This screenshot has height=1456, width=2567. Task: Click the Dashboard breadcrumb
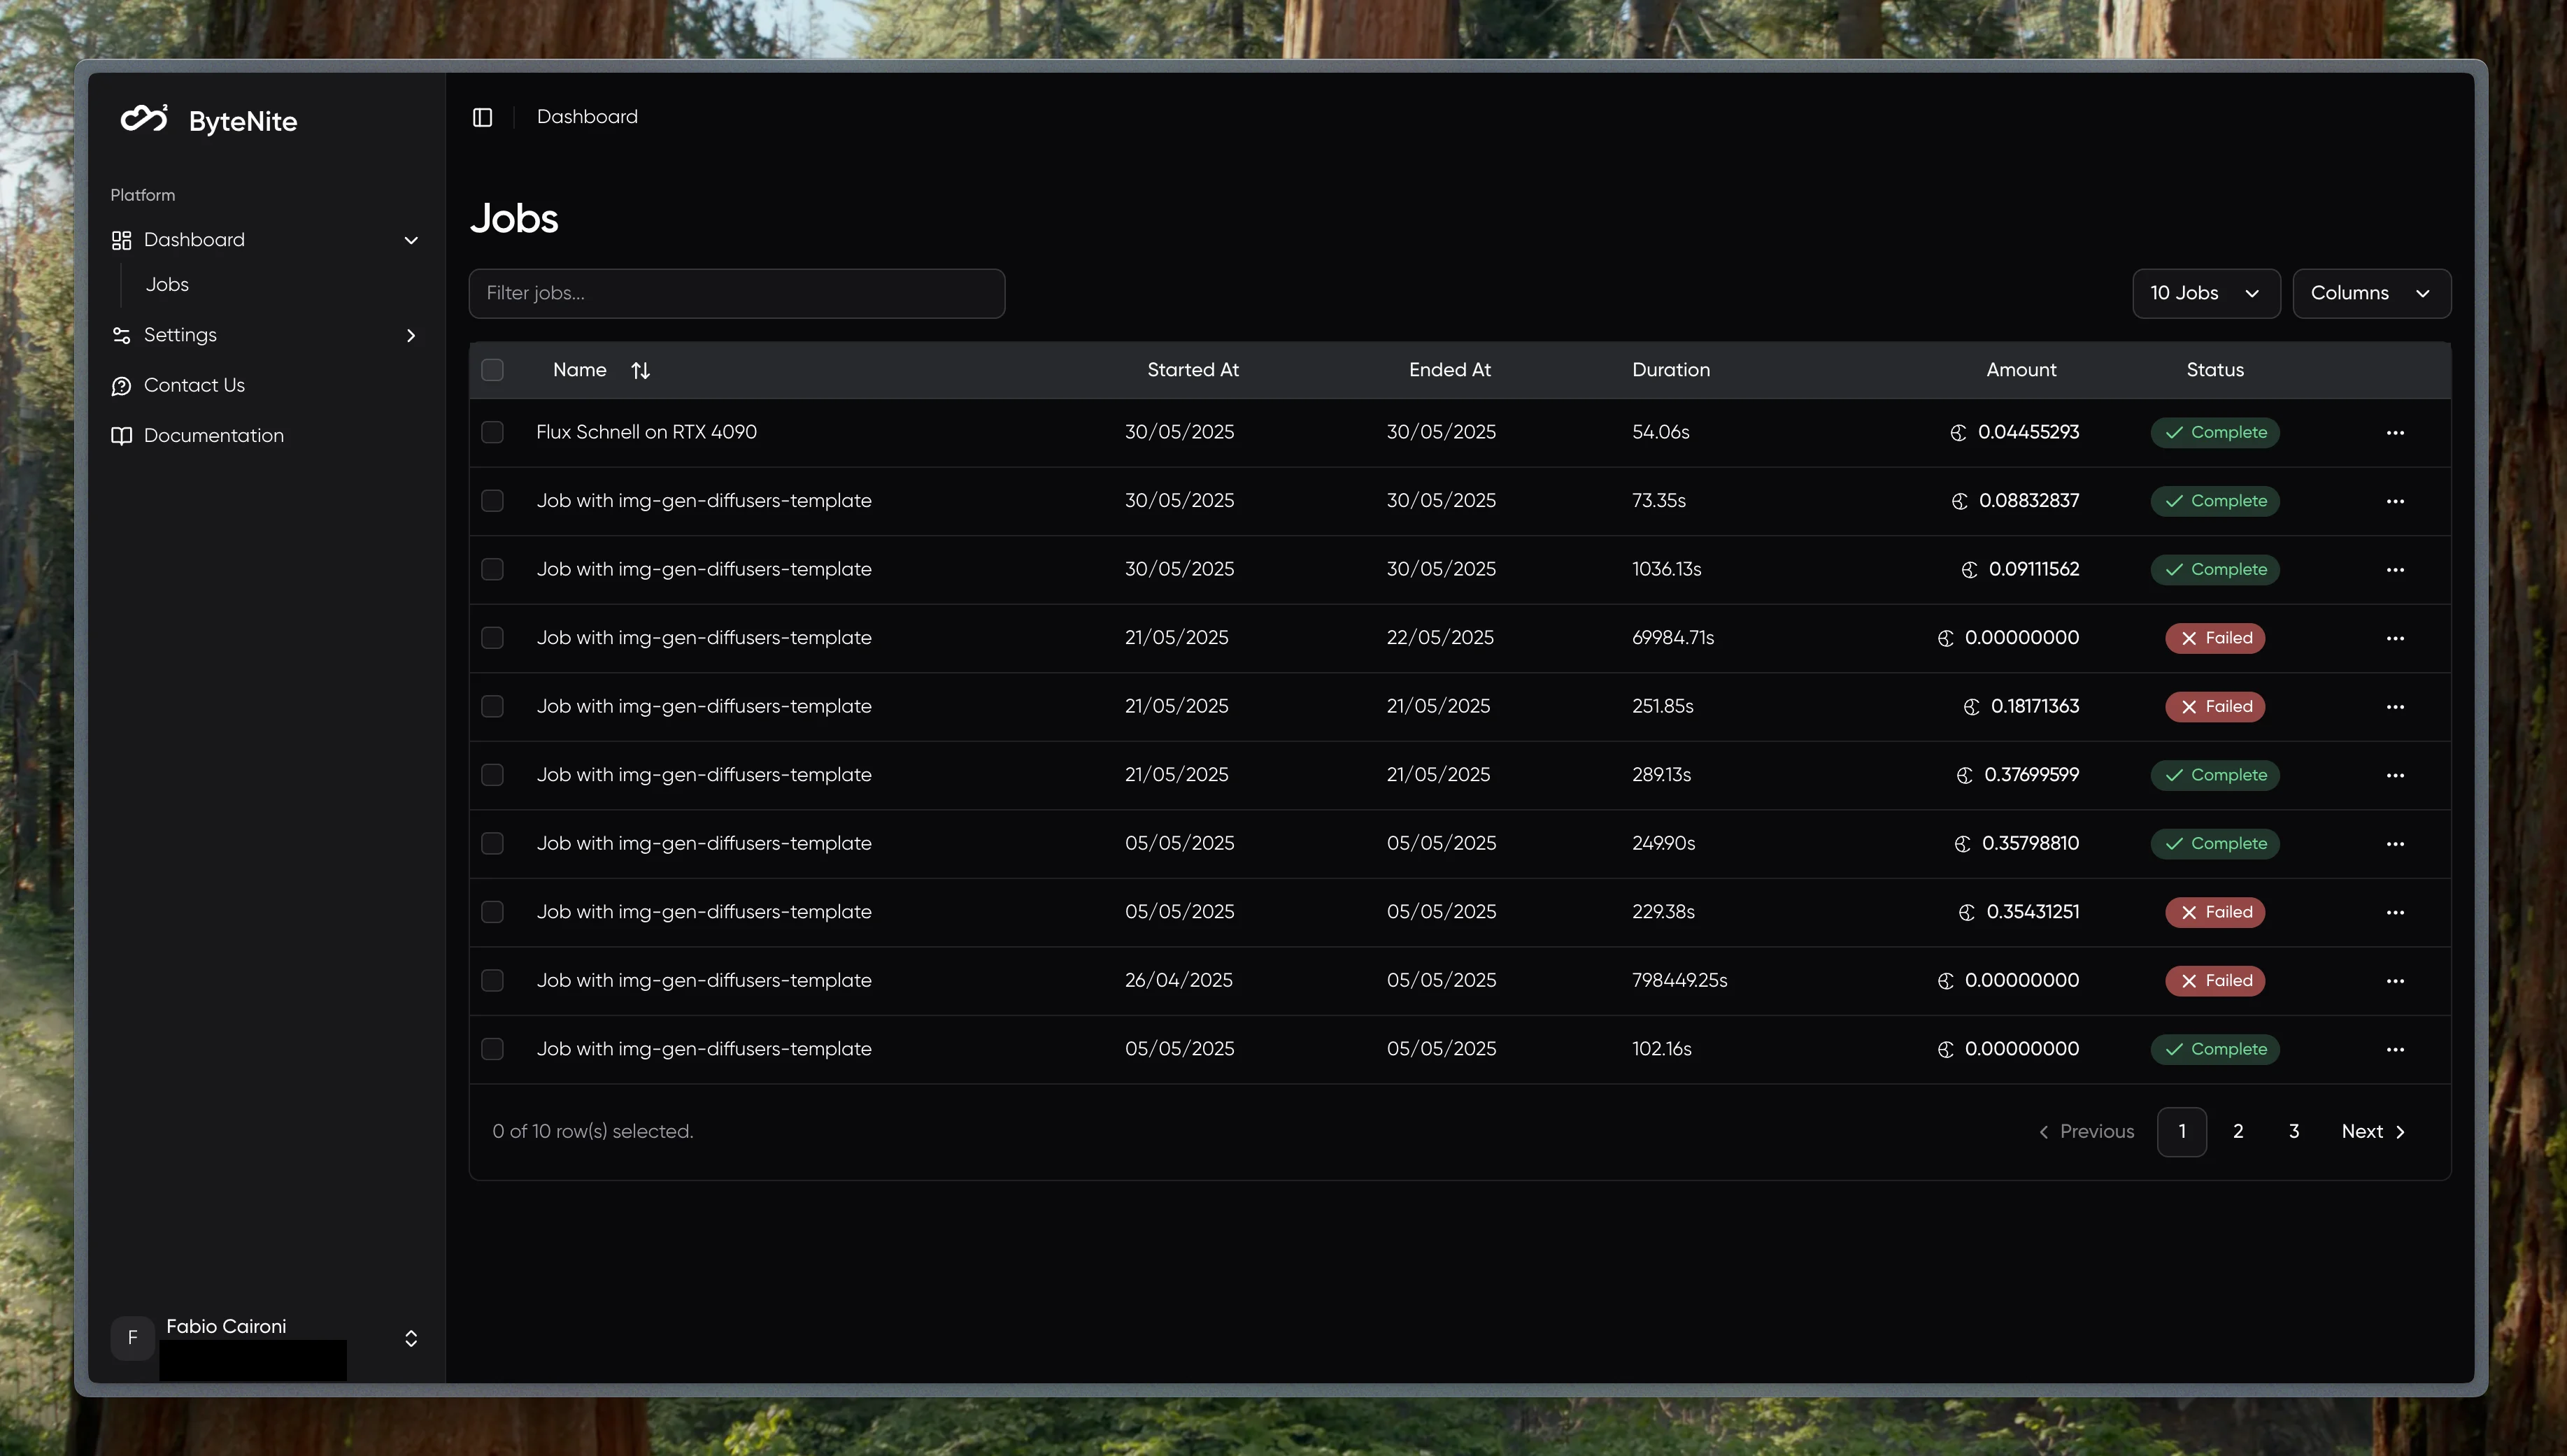587,117
